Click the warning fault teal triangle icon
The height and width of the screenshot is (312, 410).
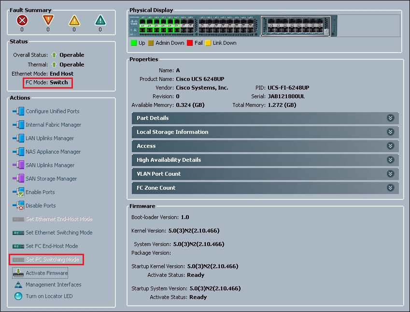pyautogui.click(x=100, y=20)
